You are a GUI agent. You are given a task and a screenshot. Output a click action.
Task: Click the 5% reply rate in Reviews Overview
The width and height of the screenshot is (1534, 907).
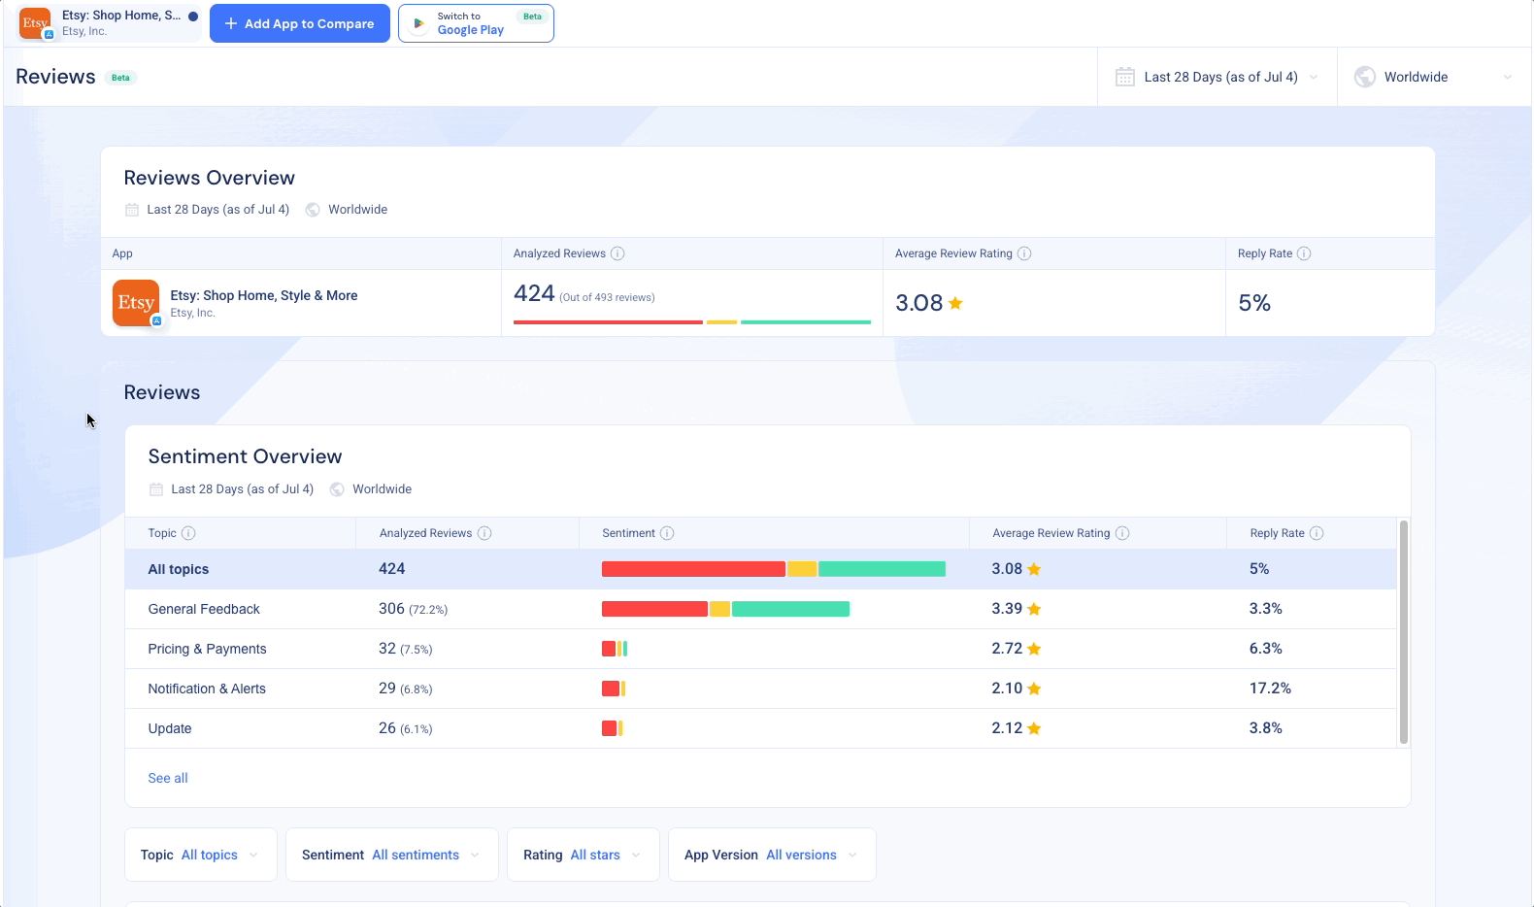pyautogui.click(x=1254, y=303)
